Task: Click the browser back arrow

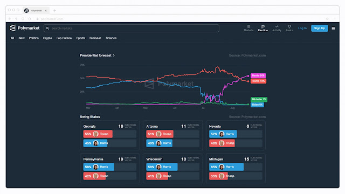Action: point(10,19)
